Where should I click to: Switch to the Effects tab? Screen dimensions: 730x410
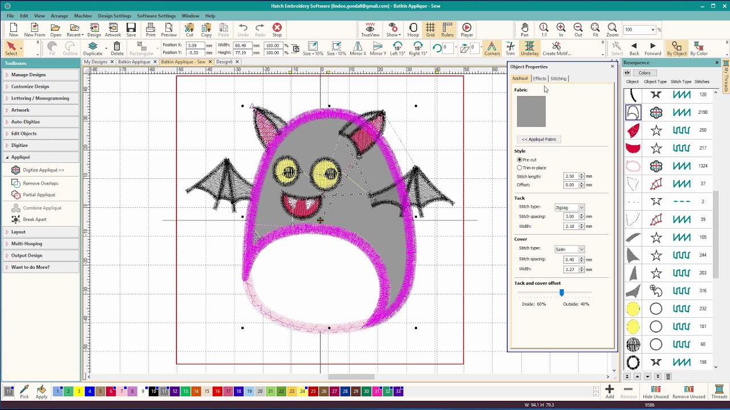[x=540, y=79]
